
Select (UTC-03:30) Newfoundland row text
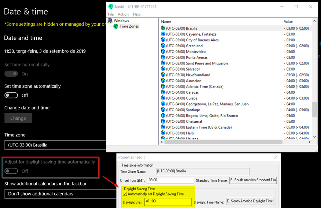coord(188,75)
